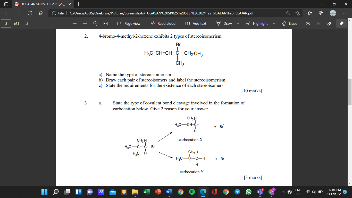Select the Erase tool

pos(290,23)
